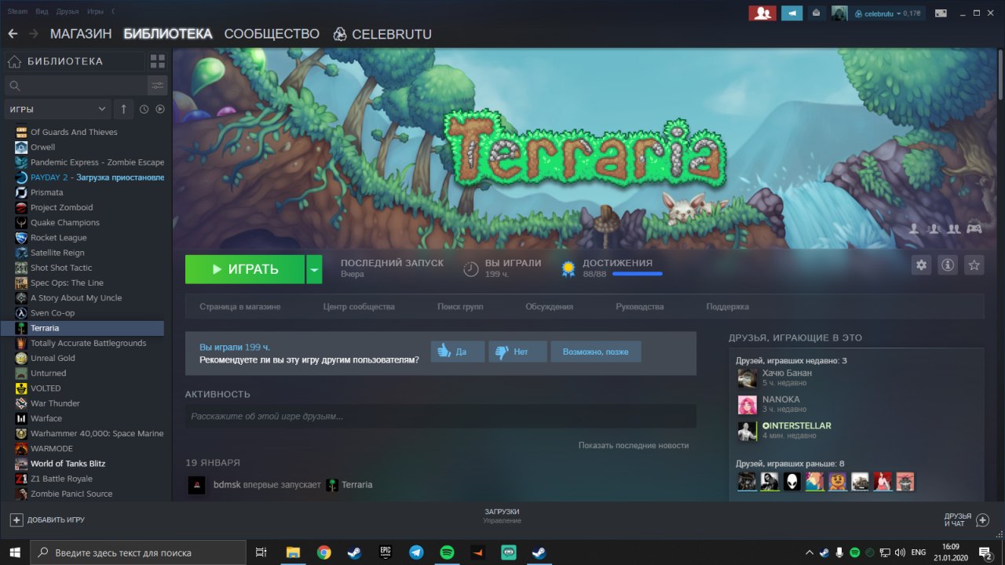Open Страница в магазине link
The image size is (1005, 565).
[x=239, y=307]
